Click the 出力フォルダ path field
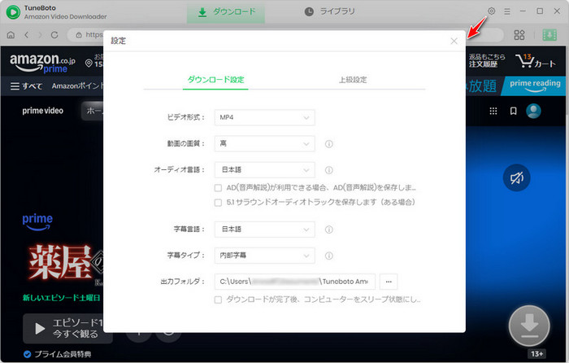Screen dimensions: 569x363 [x=294, y=282]
